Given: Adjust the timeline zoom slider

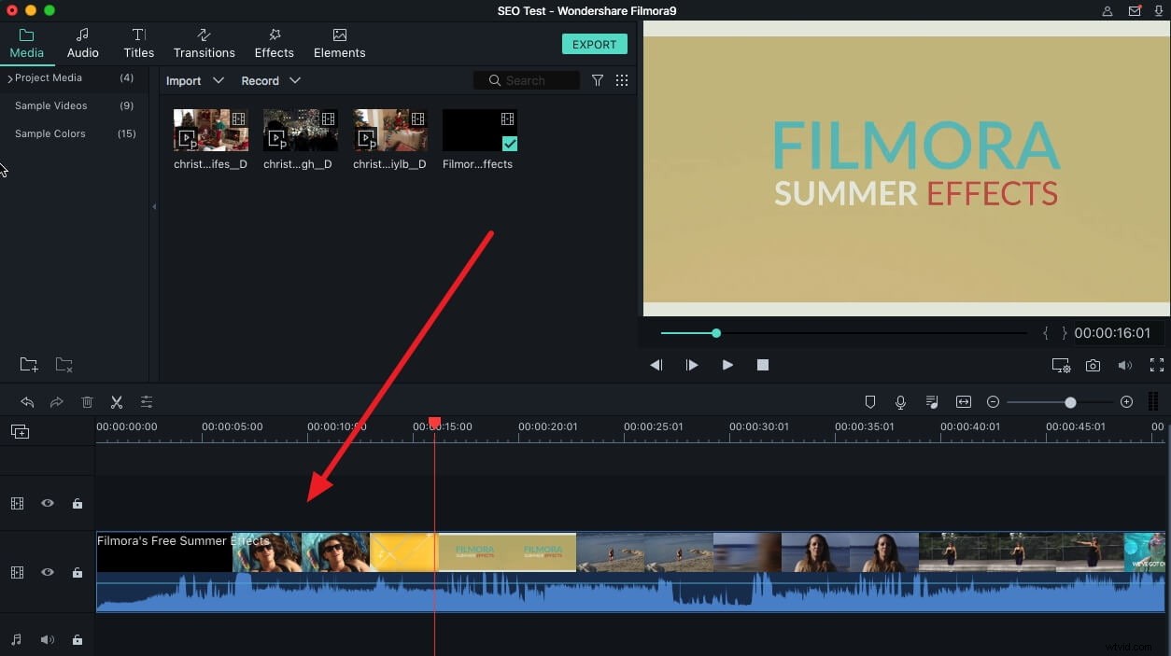Looking at the screenshot, I should [1068, 401].
